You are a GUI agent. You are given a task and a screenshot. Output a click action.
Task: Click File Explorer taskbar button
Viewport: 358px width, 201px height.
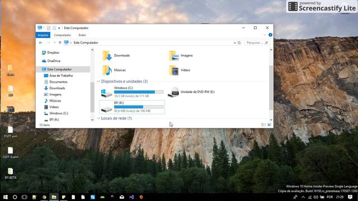point(54,197)
